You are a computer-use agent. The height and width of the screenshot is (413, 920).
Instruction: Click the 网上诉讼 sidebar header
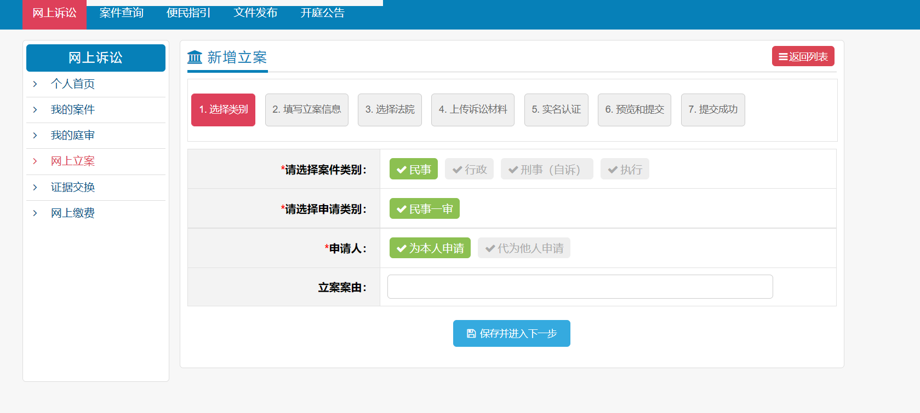point(96,58)
